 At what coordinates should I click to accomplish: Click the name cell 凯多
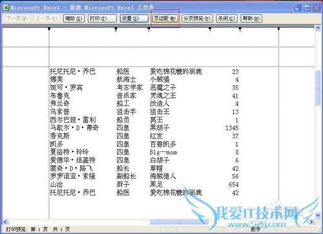tap(56, 144)
